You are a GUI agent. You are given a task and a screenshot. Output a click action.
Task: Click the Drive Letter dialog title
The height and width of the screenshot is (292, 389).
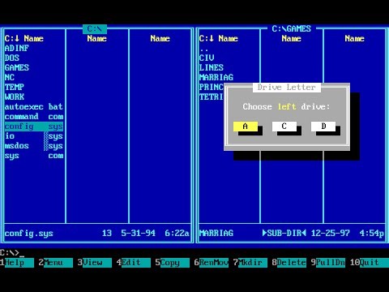286,87
